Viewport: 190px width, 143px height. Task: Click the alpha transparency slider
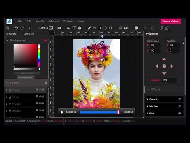(27, 69)
